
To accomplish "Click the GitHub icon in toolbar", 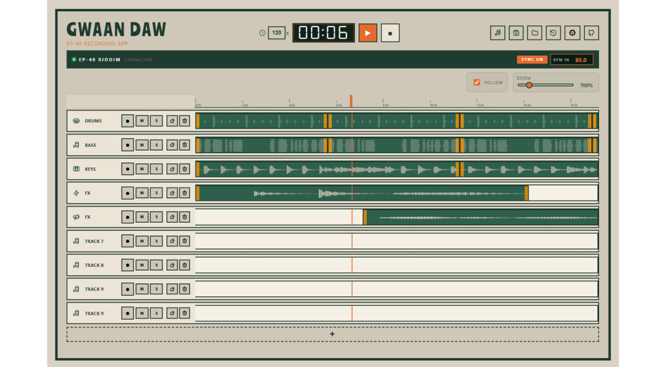I will pyautogui.click(x=591, y=33).
